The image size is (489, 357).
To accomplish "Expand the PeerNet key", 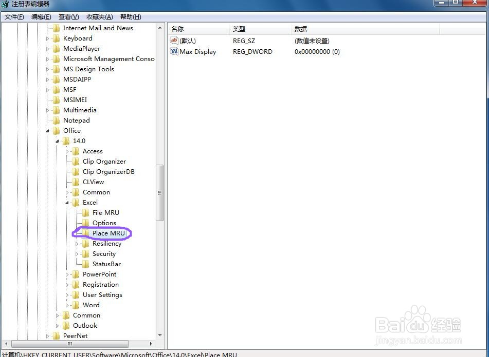I will tap(47, 336).
